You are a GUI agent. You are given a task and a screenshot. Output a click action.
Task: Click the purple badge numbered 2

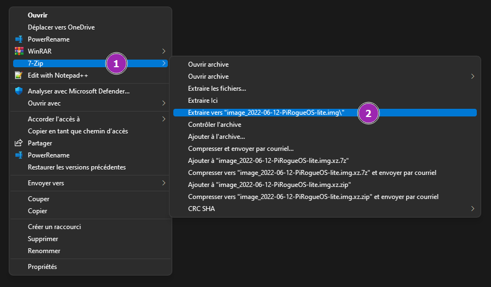(369, 113)
